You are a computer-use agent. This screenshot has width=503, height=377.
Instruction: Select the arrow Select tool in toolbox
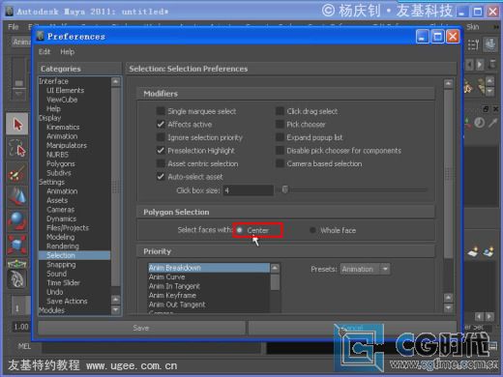[17, 124]
